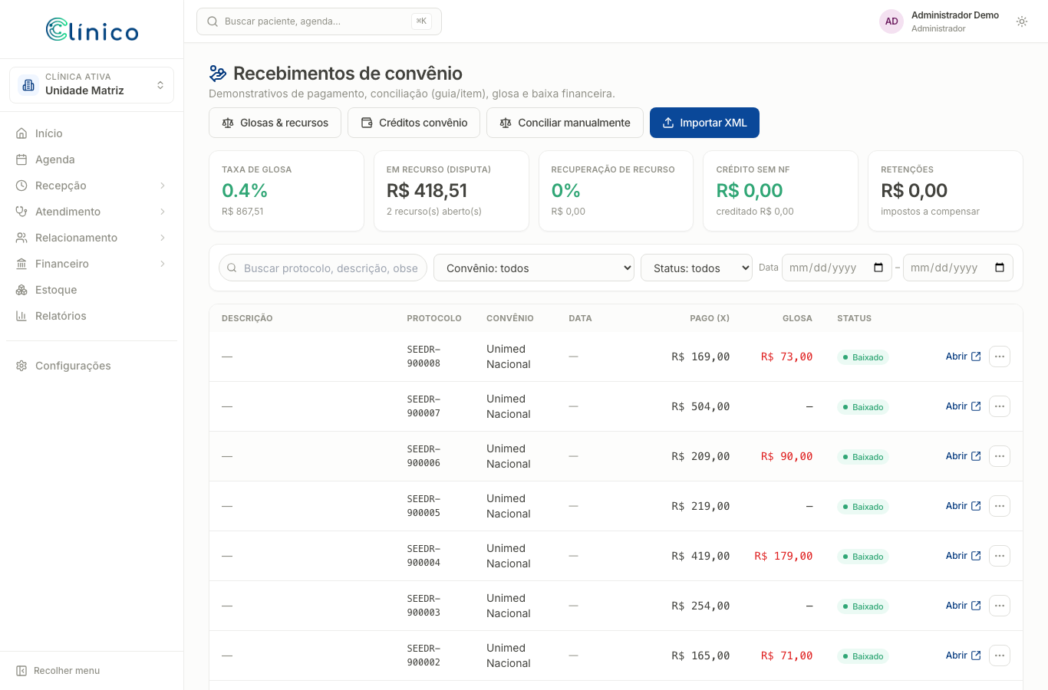Open the SEEDR-900008 record via Abrir
Screen dimensions: 1048x690
963,356
